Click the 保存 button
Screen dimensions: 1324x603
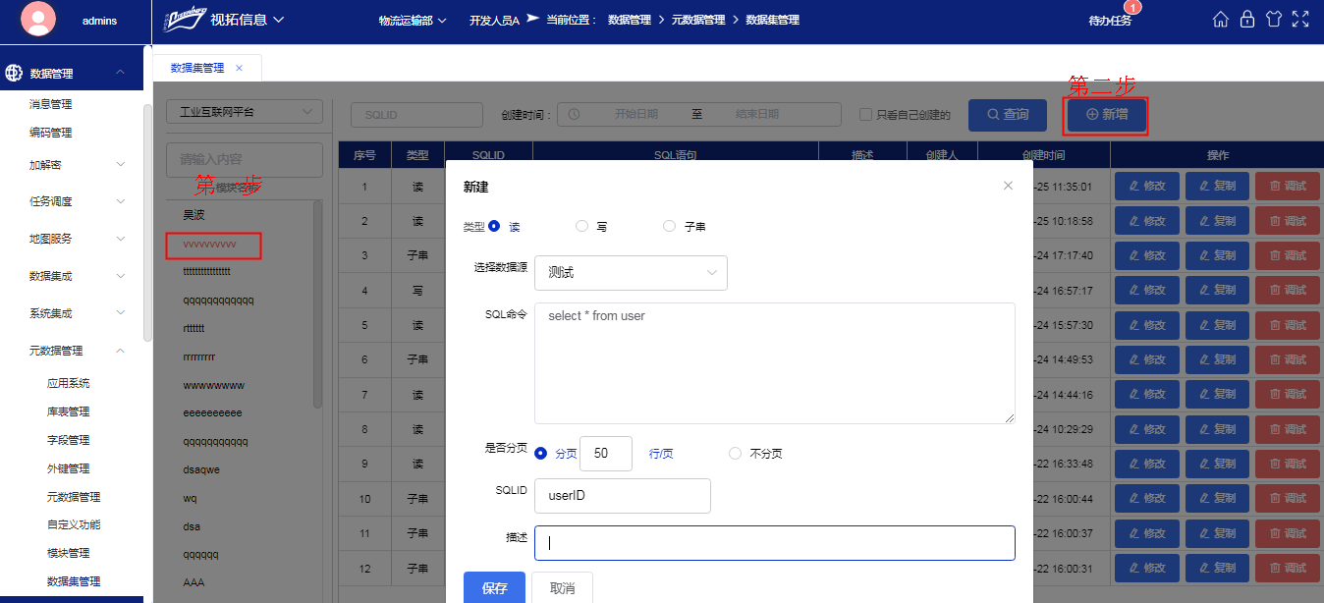494,588
